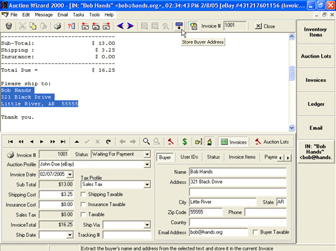Click the Auction Lots button with gavel
336x251 pixels.
click(271, 142)
